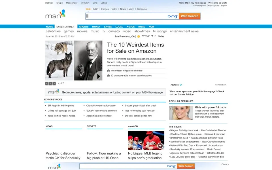Select the ENTERTAINMENT tab
Image resolution: width=272 pixels, height=170 pixels.
click(x=66, y=27)
